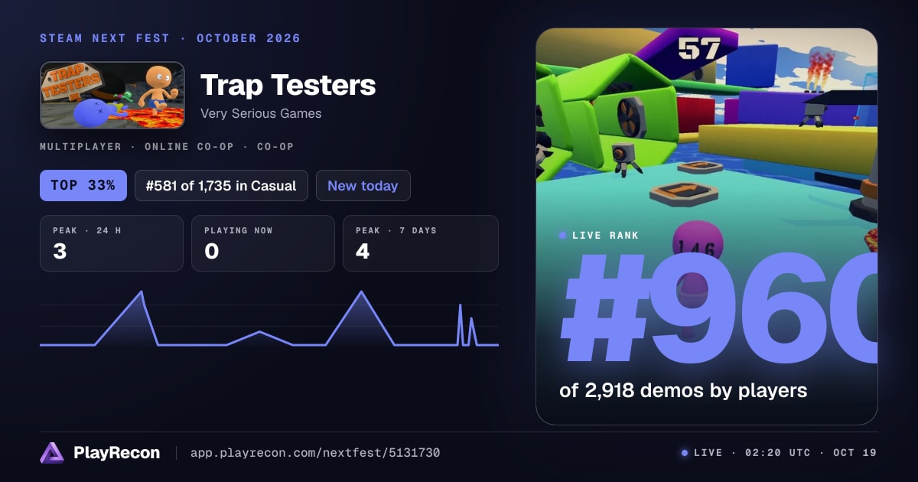Viewport: 918px width, 482px height.
Task: Click the LIVE RANK indicator dot
Action: coord(563,236)
